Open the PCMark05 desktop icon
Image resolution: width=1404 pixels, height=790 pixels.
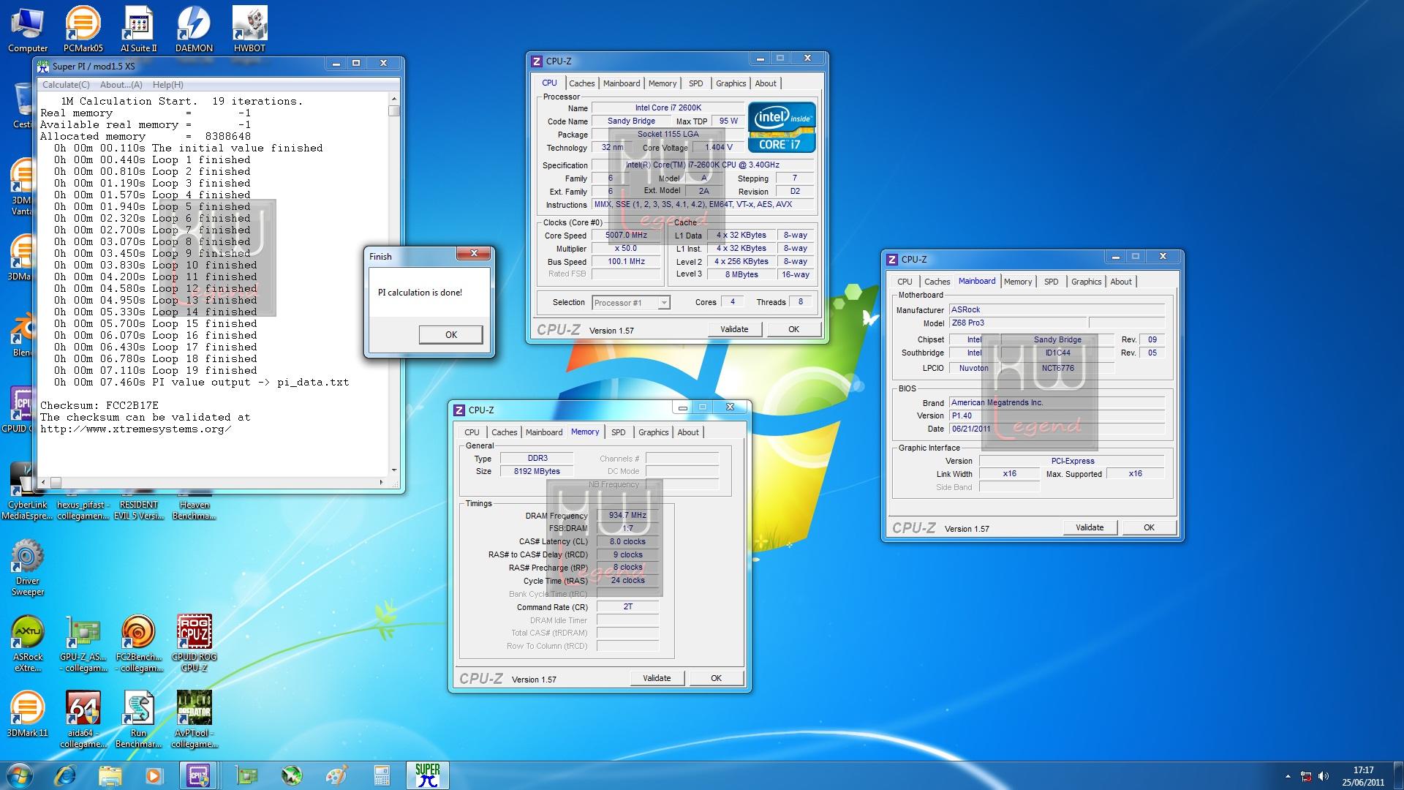click(83, 29)
